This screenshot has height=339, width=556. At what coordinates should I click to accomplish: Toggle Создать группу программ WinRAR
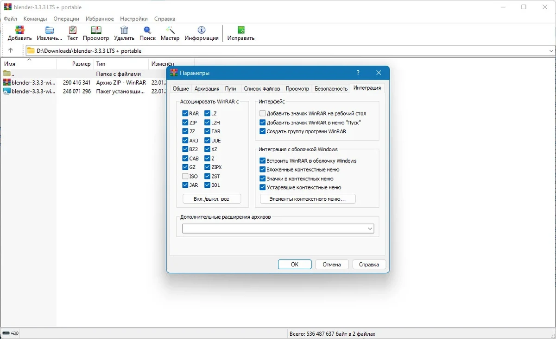263,131
